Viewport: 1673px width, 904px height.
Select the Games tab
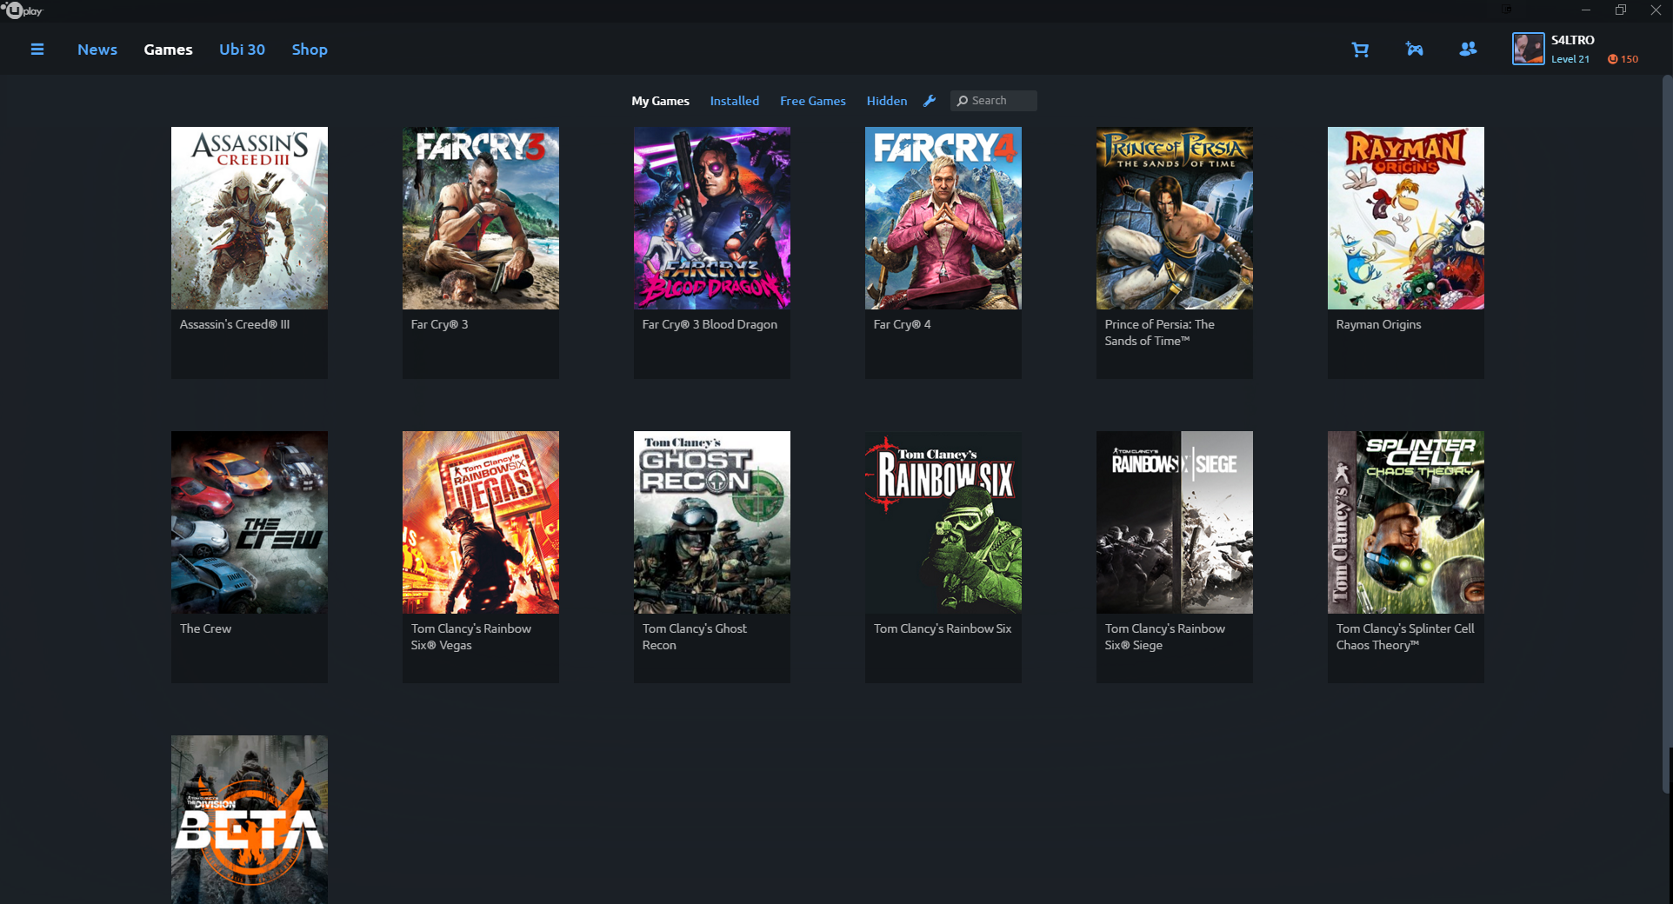point(169,50)
